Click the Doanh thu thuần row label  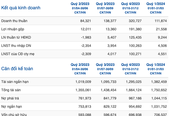coord(14,21)
